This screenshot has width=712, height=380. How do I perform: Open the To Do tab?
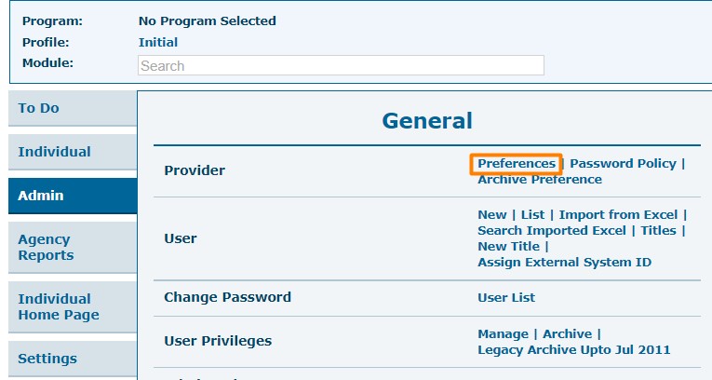coord(73,108)
